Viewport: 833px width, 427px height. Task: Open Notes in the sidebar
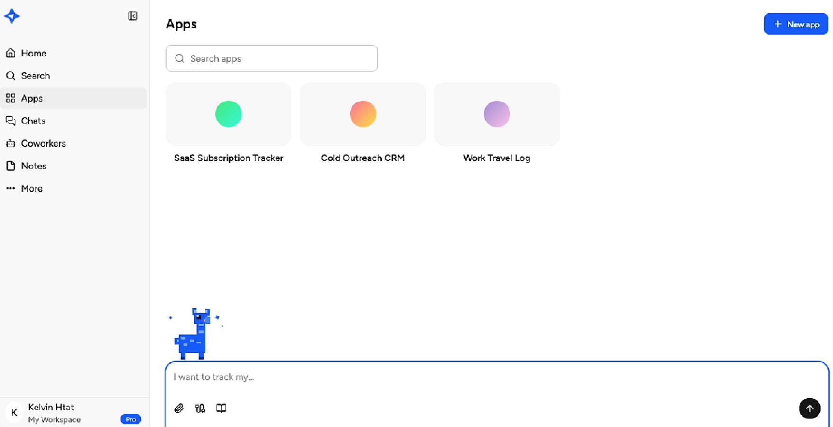click(x=74, y=166)
